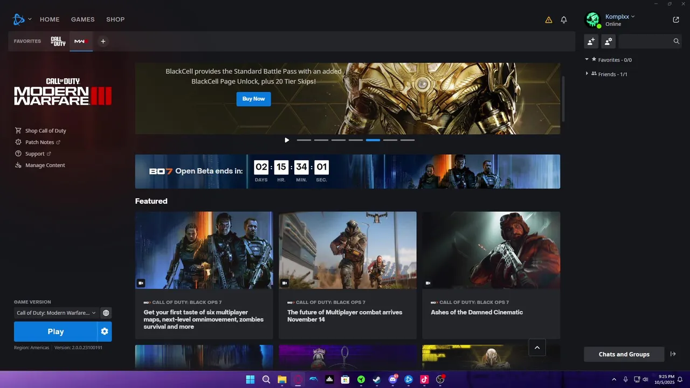Click the Buy Now button
The height and width of the screenshot is (388, 690).
253,99
